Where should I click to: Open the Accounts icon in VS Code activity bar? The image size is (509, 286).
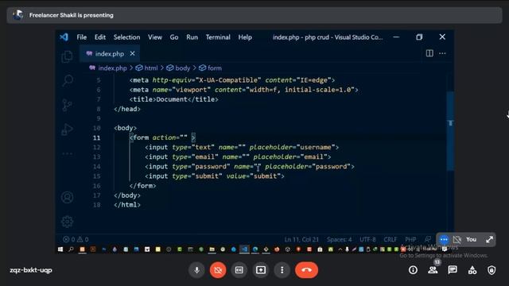67,197
